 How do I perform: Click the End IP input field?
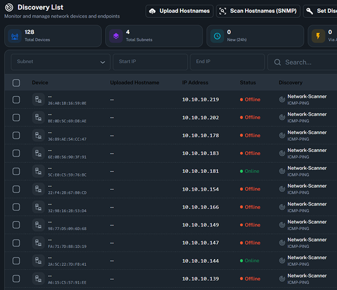(x=227, y=62)
